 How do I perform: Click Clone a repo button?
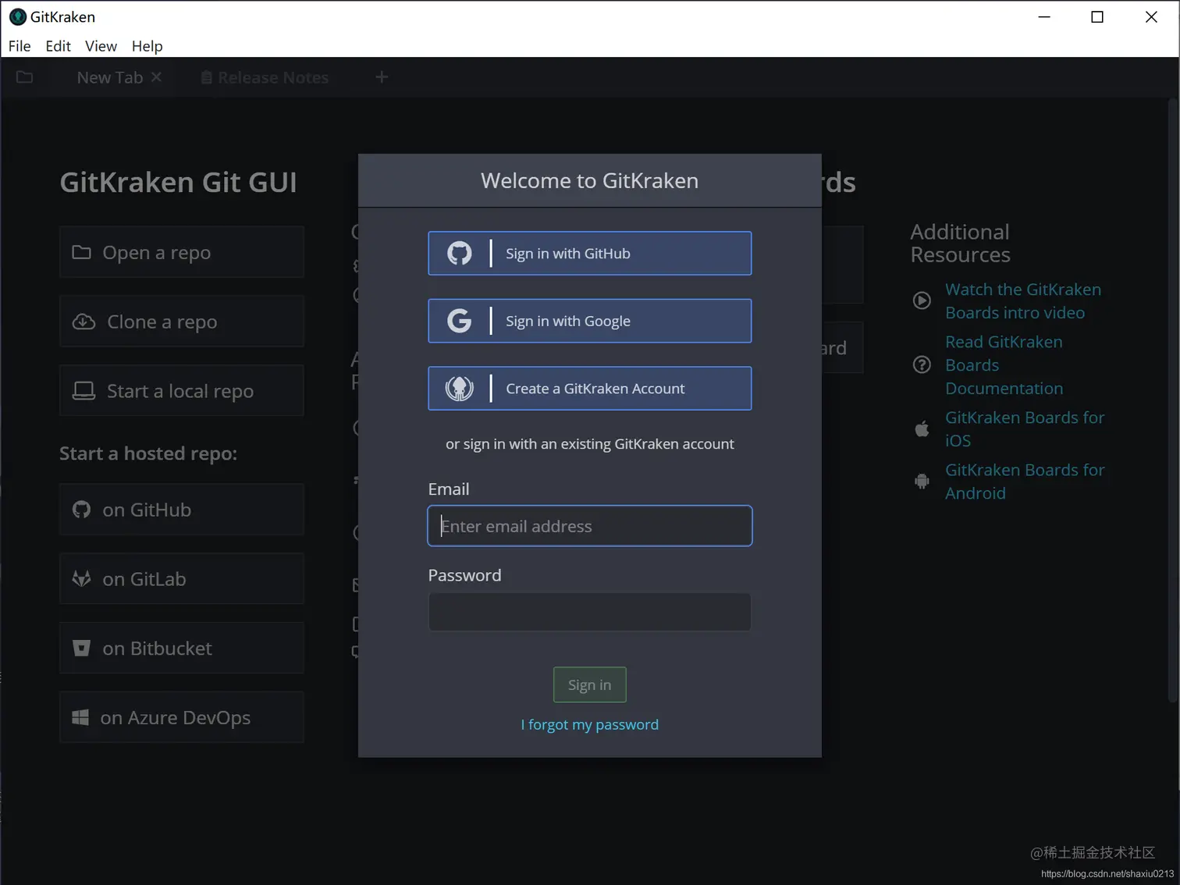click(x=182, y=322)
